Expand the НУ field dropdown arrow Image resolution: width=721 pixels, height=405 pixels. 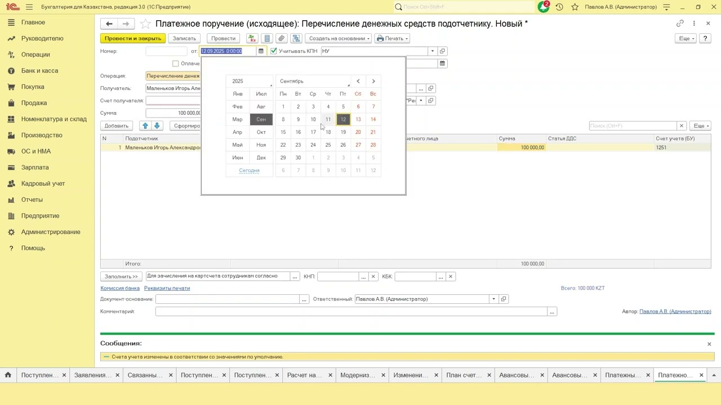tap(433, 51)
